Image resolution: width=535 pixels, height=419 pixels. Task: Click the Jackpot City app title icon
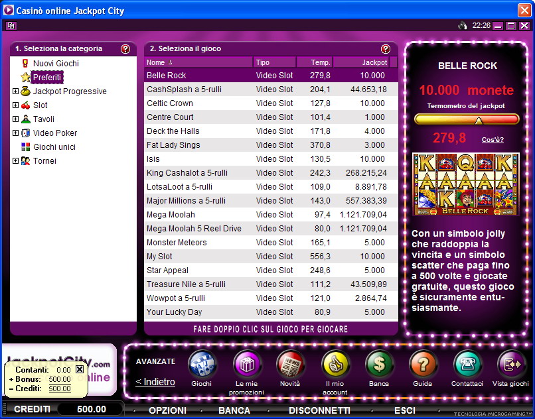(9, 10)
